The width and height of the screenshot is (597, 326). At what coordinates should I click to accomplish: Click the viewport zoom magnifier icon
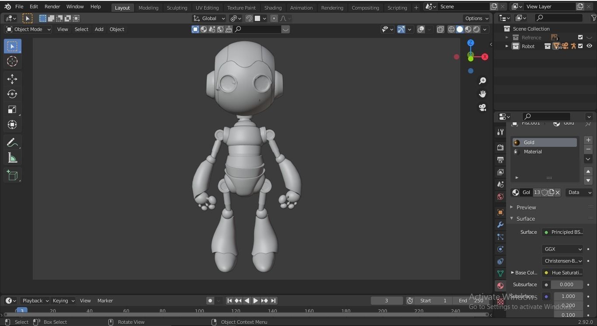(x=482, y=81)
